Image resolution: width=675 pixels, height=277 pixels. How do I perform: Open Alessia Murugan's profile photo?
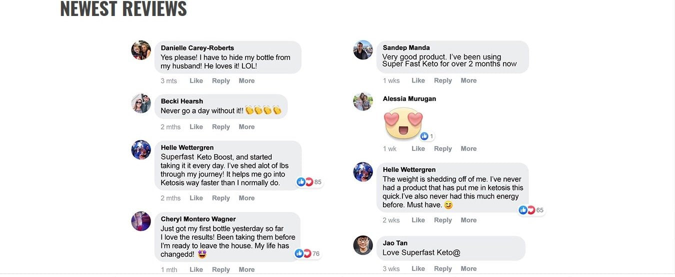pyautogui.click(x=363, y=101)
